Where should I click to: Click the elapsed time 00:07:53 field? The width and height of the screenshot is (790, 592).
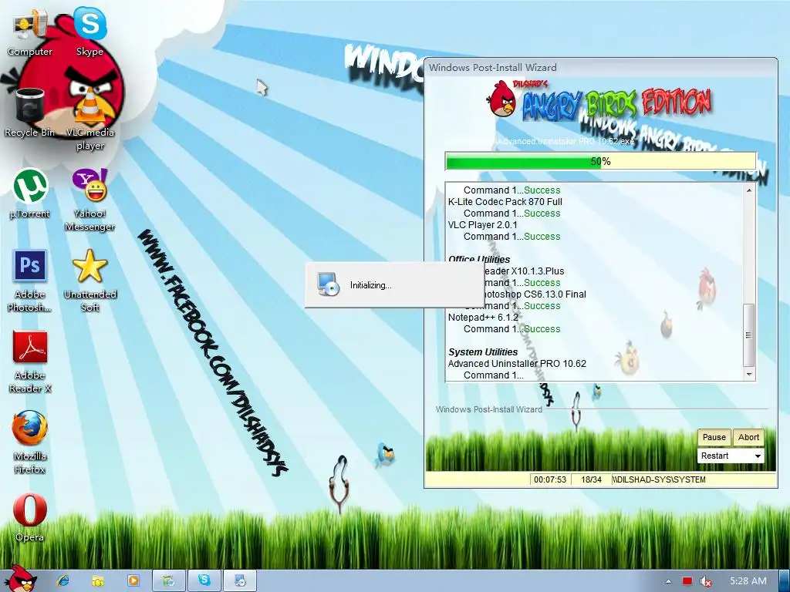[x=549, y=479]
